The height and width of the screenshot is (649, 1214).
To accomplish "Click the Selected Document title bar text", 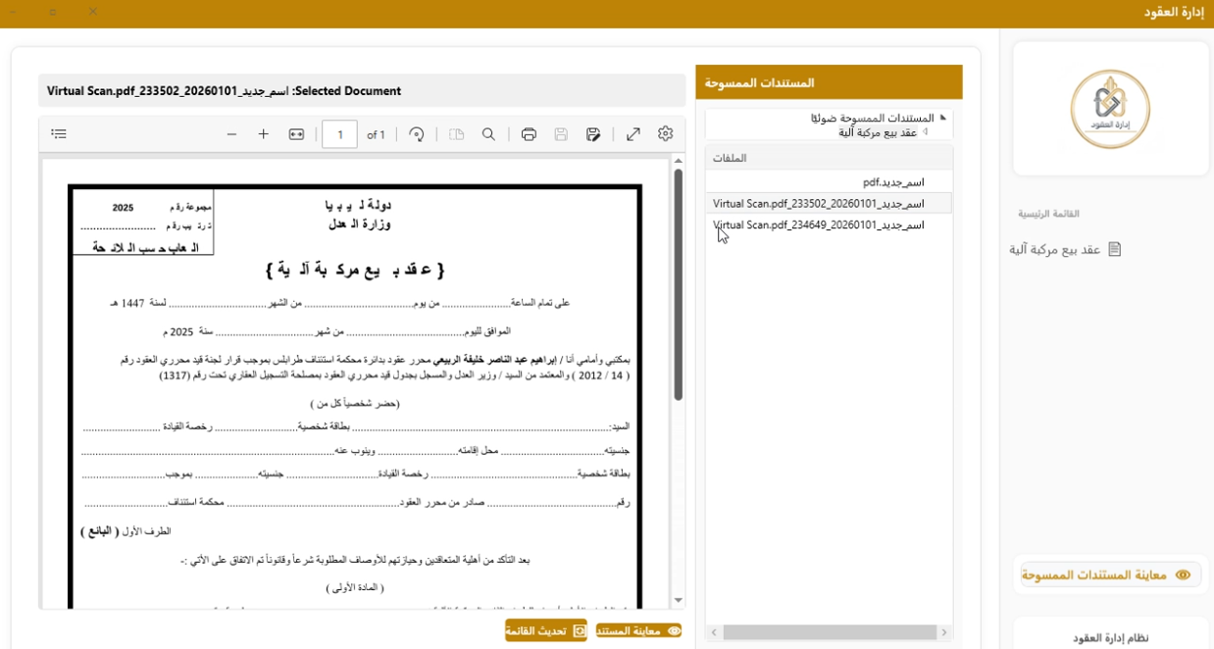I will click(x=224, y=91).
